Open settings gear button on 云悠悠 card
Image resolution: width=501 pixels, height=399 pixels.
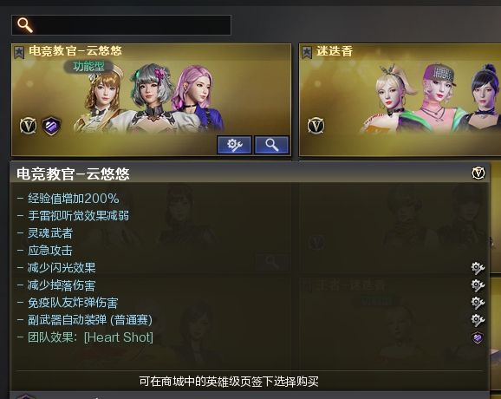[x=234, y=145]
